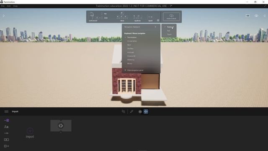268x151 pixels.
Task: Expand the Navigation Keyboard submenu arrow
Action: [x=155, y=27]
